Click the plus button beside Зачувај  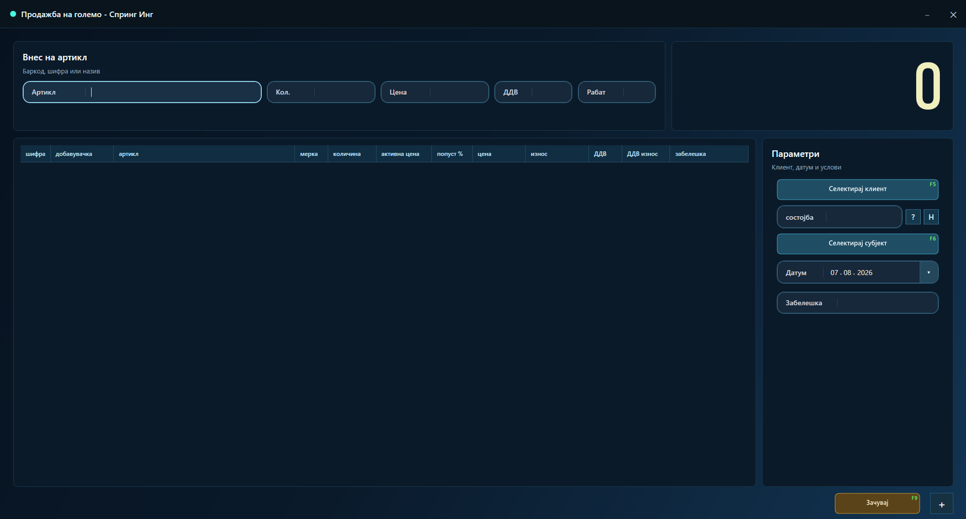coord(941,504)
